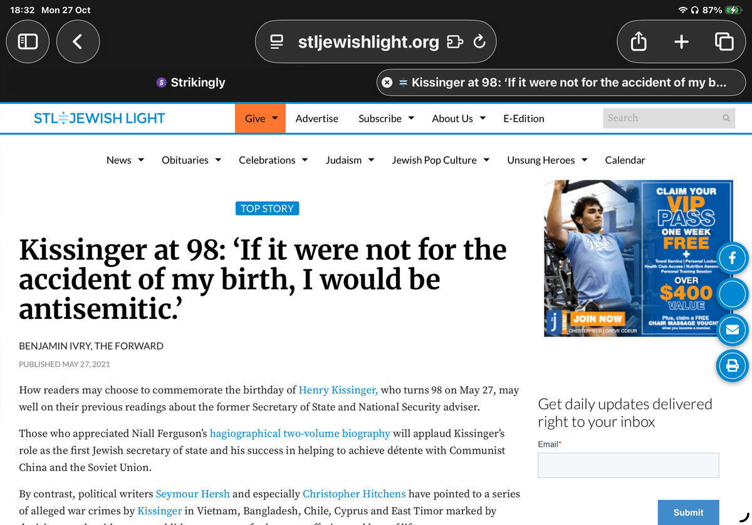Switch to the Strikingly tab
The width and height of the screenshot is (752, 525).
click(191, 82)
